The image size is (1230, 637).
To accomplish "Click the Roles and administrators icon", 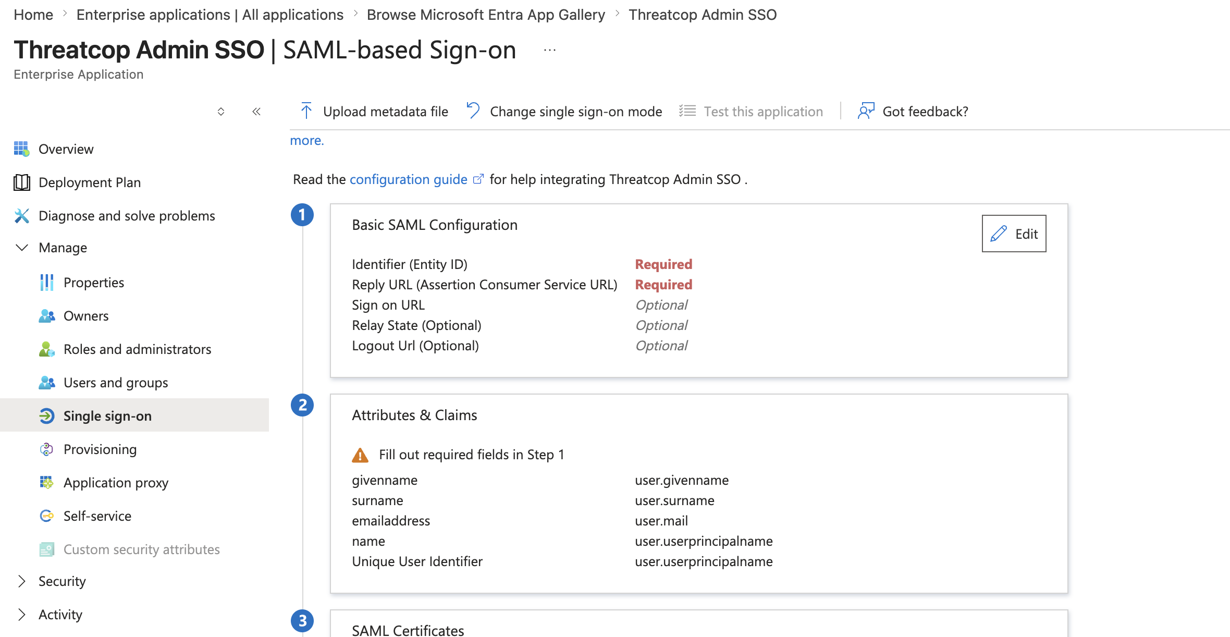I will tap(46, 349).
